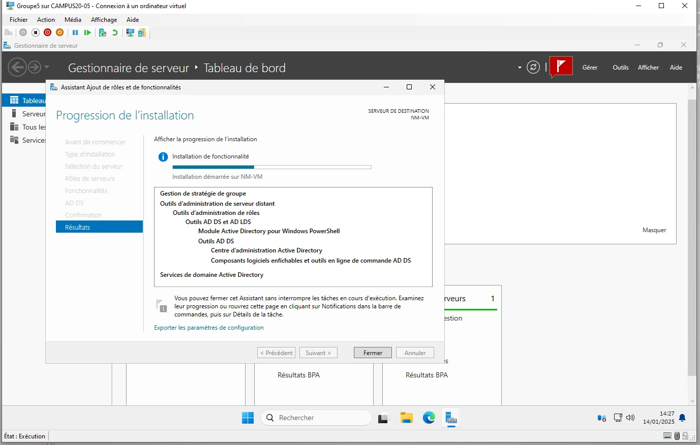700x445 pixels.
Task: Click the Task View taskbar icon
Action: 383,418
